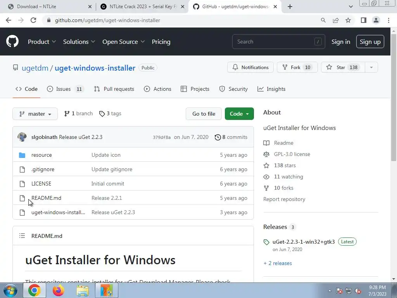Open README.md in file list
The image size is (397, 298).
[47, 198]
